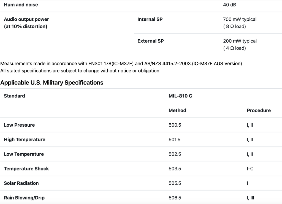Select the Standard header cell
This screenshot has height=204, width=282.
[14, 96]
